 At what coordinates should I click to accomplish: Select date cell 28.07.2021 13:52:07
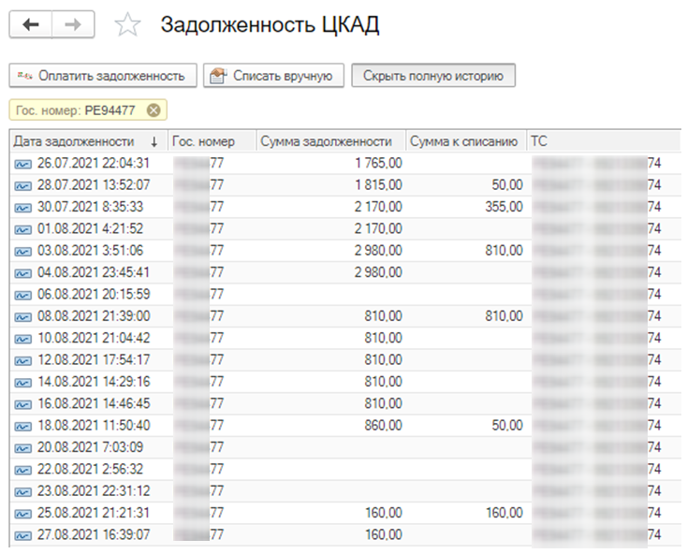[94, 184]
